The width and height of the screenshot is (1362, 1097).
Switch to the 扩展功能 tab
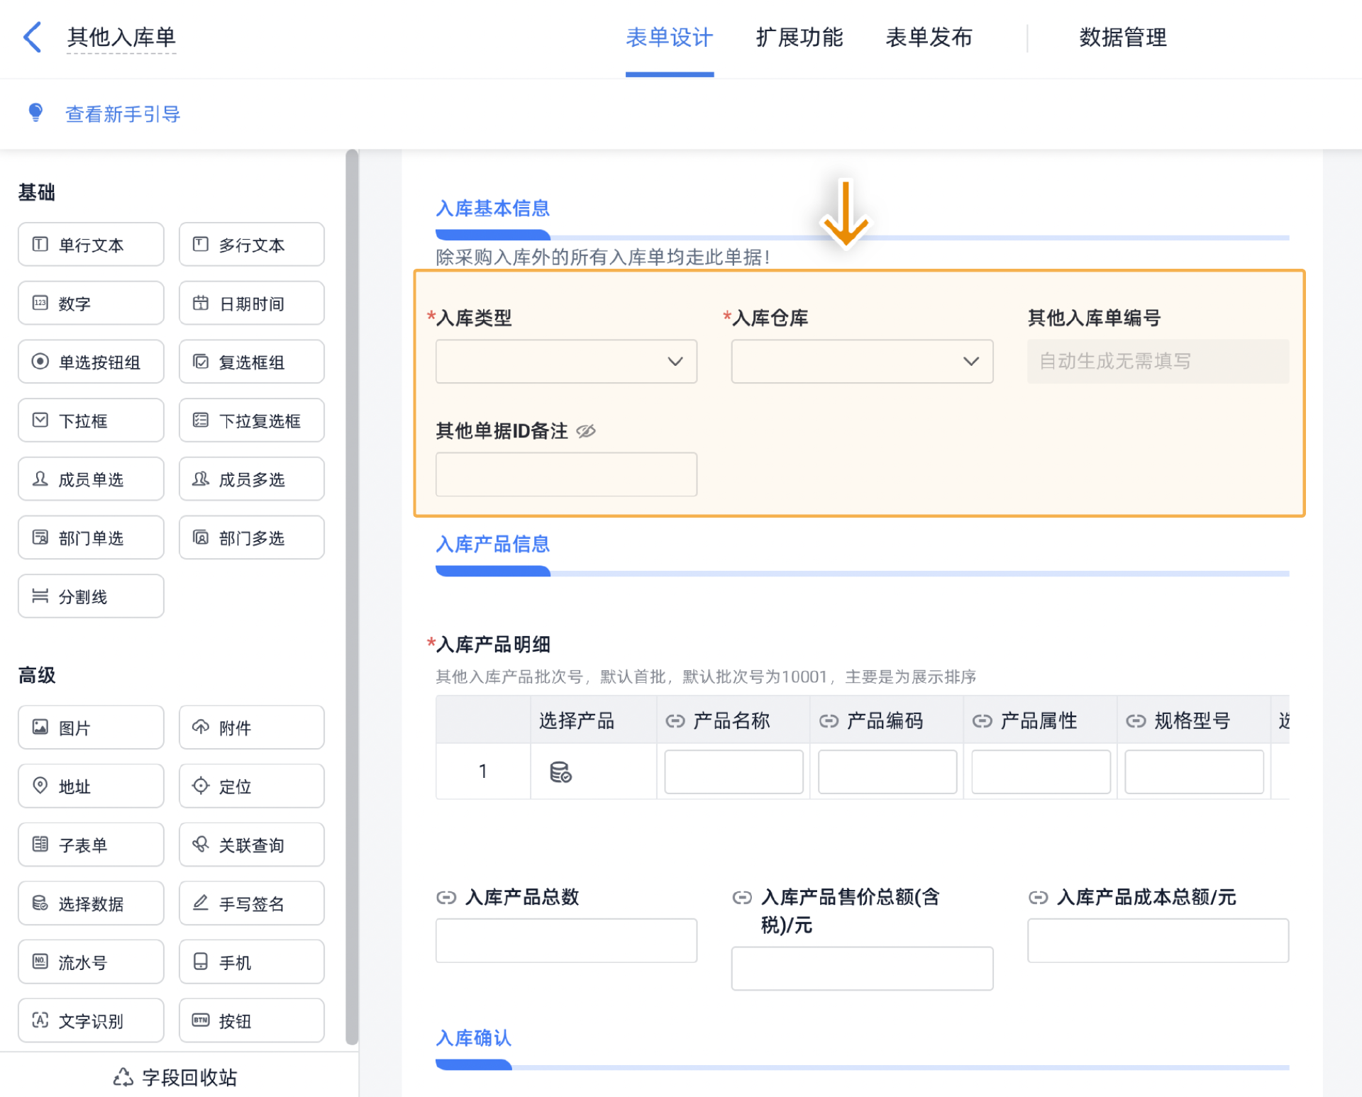click(x=799, y=37)
